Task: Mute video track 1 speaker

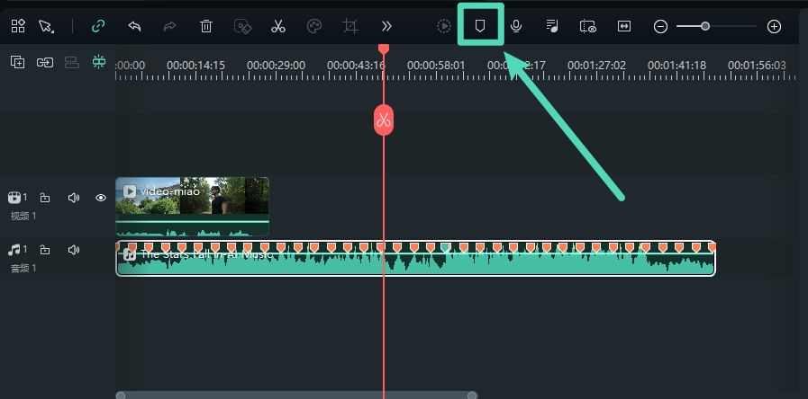Action: point(74,198)
